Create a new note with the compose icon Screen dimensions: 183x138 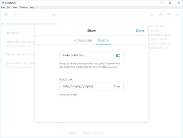coord(54,15)
